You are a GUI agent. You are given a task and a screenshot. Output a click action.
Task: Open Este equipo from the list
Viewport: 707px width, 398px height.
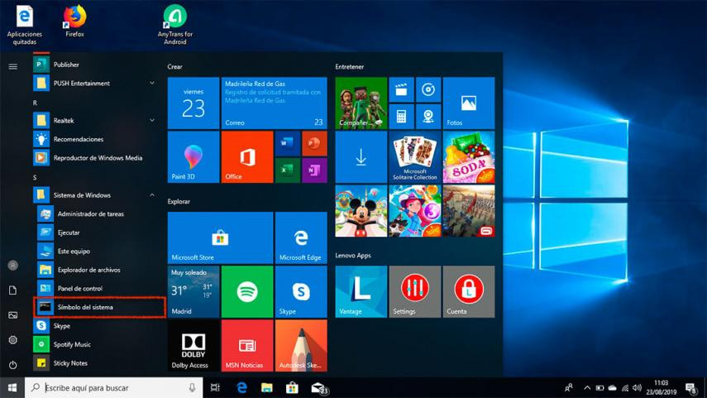pyautogui.click(x=97, y=251)
